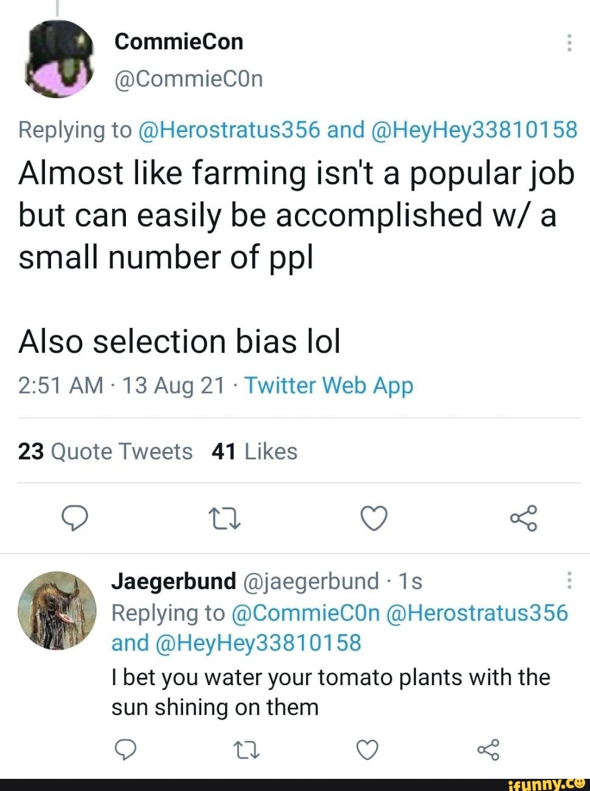
Task: Open @HeyHey33810158 mention in main tweet
Action: (473, 130)
